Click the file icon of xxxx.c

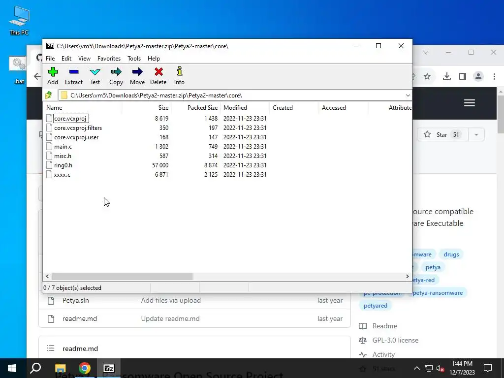click(x=49, y=175)
